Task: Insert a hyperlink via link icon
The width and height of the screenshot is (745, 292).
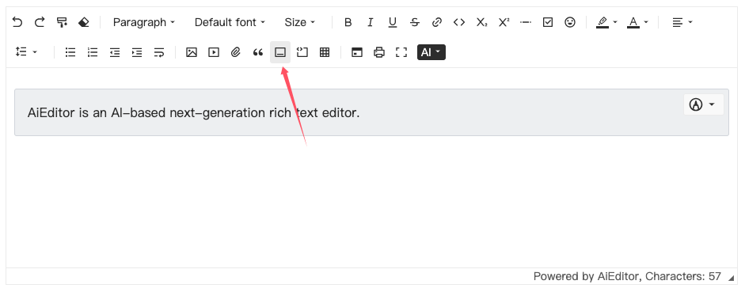Action: pyautogui.click(x=437, y=22)
